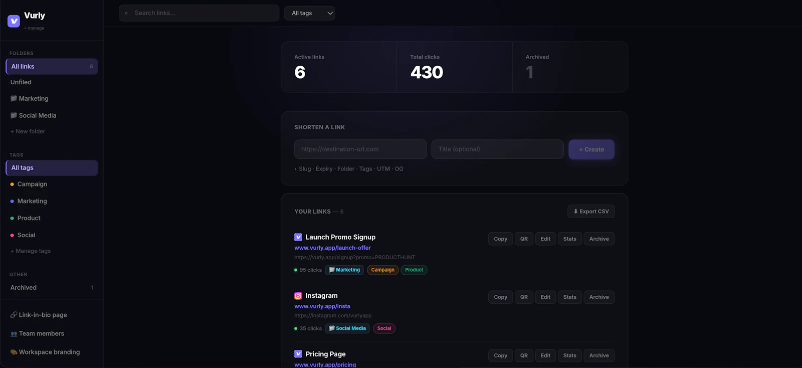
Task: Show QR for Instagram link
Action: (524, 297)
